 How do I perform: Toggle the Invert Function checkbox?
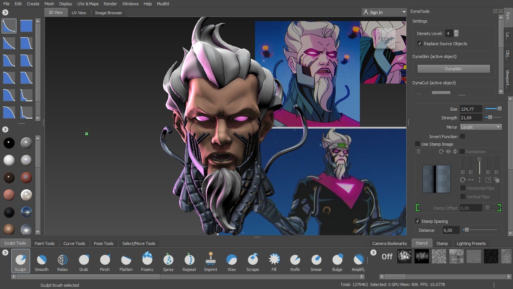pyautogui.click(x=462, y=137)
